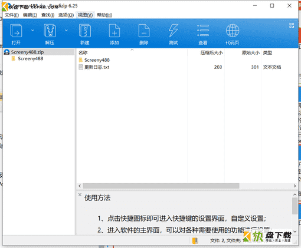301x248 pixels.
Task: Open the File (文件) menu
Action: (x=12, y=15)
